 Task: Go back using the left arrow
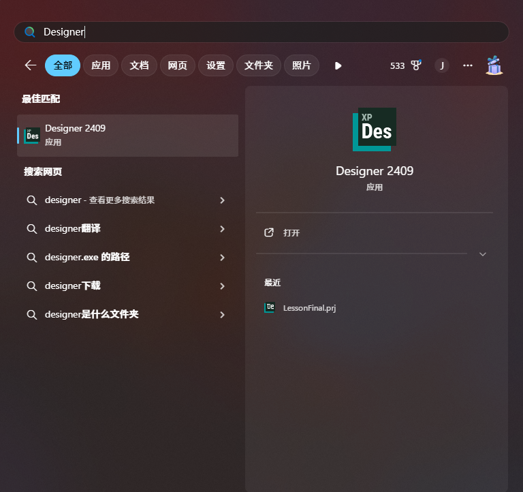point(31,65)
